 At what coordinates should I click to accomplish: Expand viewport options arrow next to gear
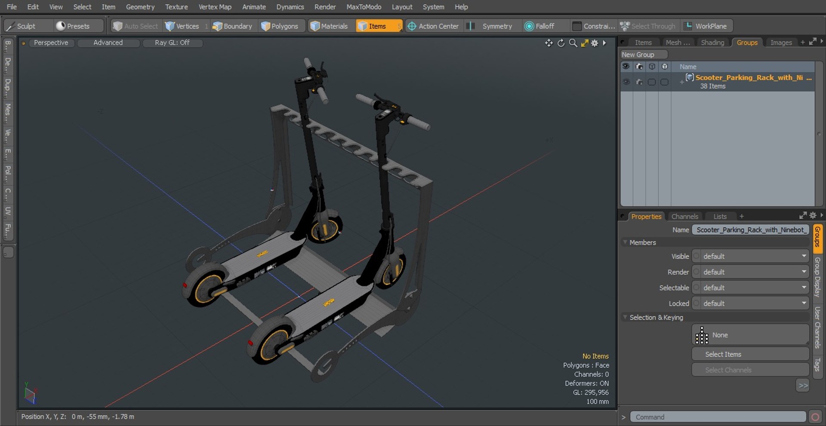[x=604, y=43]
